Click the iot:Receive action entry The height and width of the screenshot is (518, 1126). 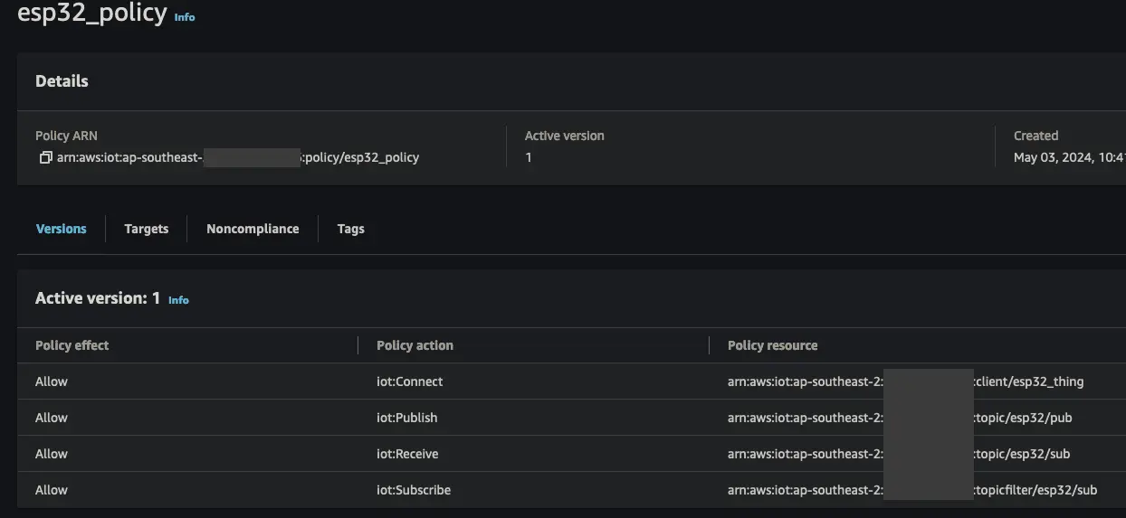point(407,454)
